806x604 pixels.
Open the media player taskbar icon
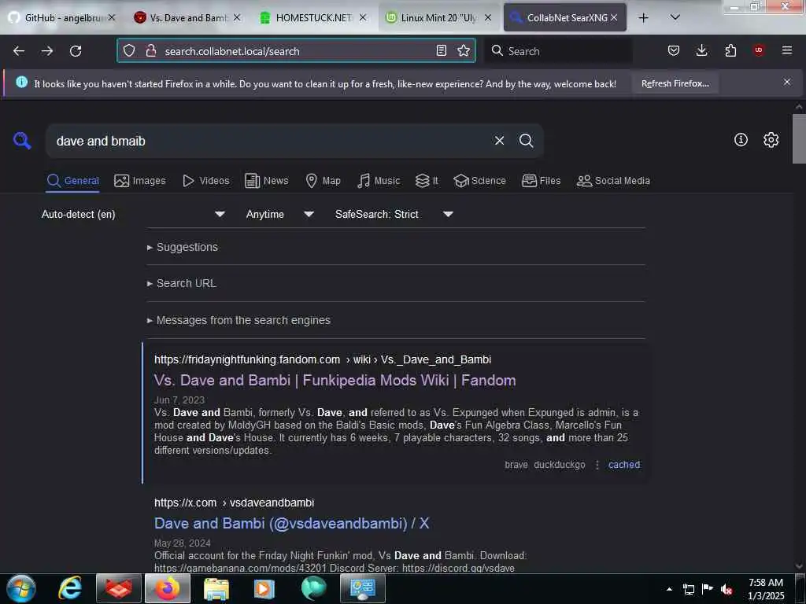click(264, 588)
